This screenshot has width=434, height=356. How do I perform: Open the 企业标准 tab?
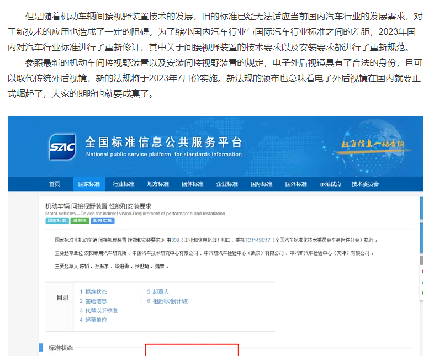[227, 184]
